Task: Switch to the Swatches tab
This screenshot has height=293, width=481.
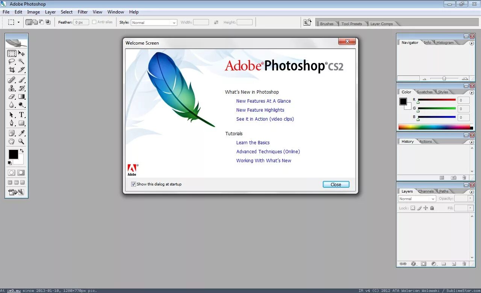Action: tap(425, 92)
